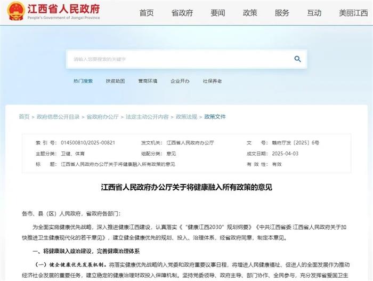Click the bold article headline
The width and height of the screenshot is (373, 281).
click(186, 187)
